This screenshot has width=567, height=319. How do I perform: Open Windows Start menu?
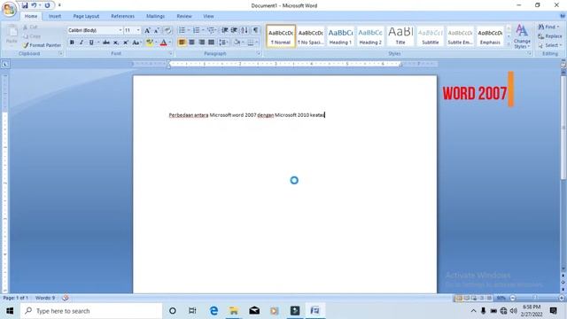[10, 311]
